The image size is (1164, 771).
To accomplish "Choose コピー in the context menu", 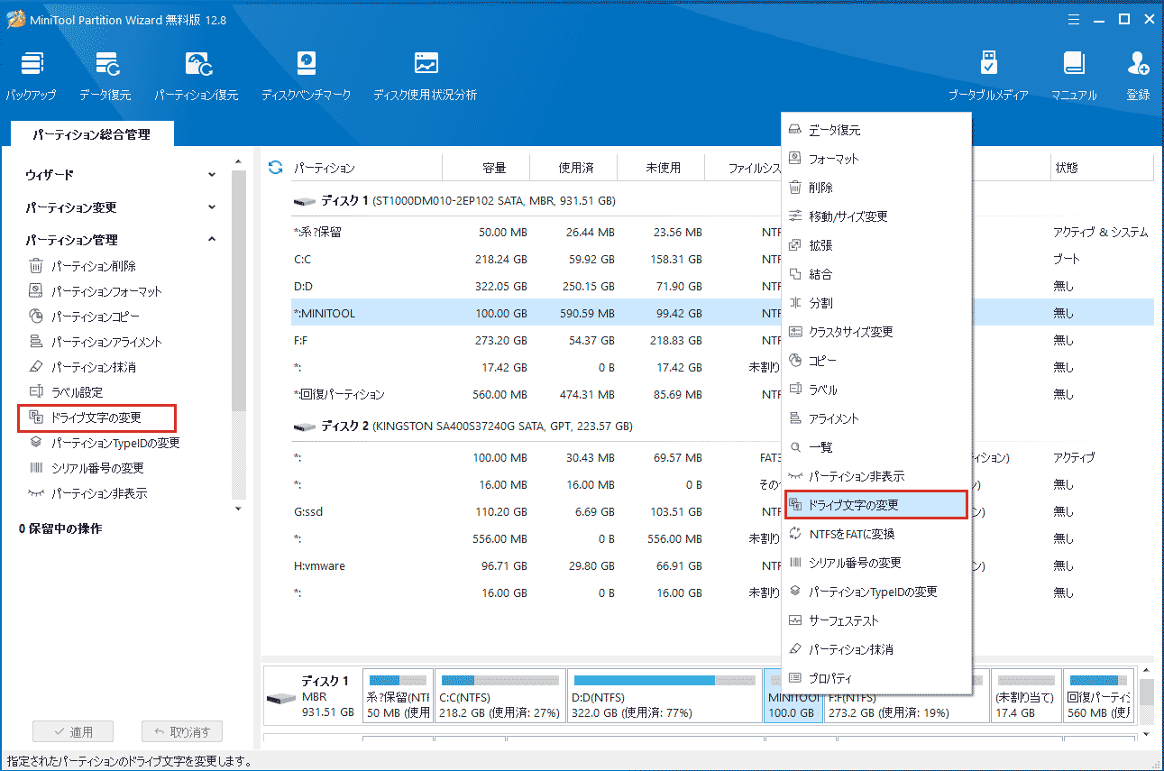I will 876,361.
